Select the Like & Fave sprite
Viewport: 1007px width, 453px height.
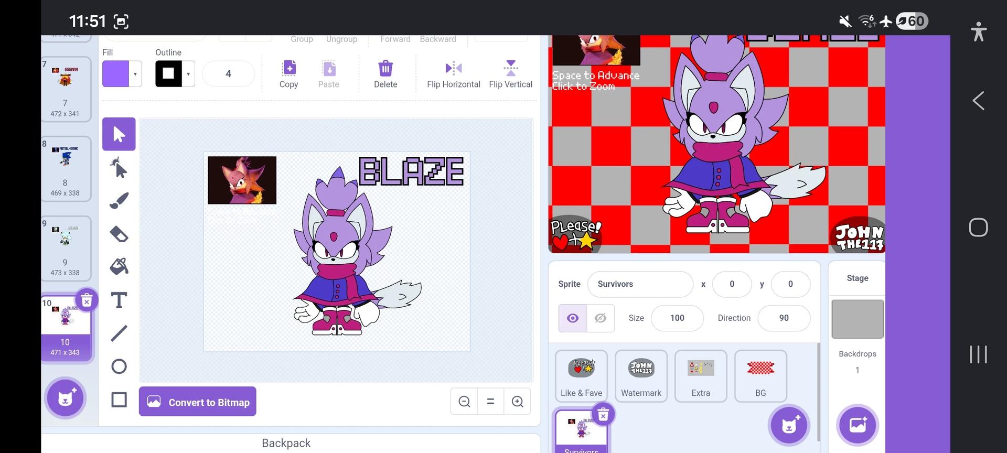(581, 376)
